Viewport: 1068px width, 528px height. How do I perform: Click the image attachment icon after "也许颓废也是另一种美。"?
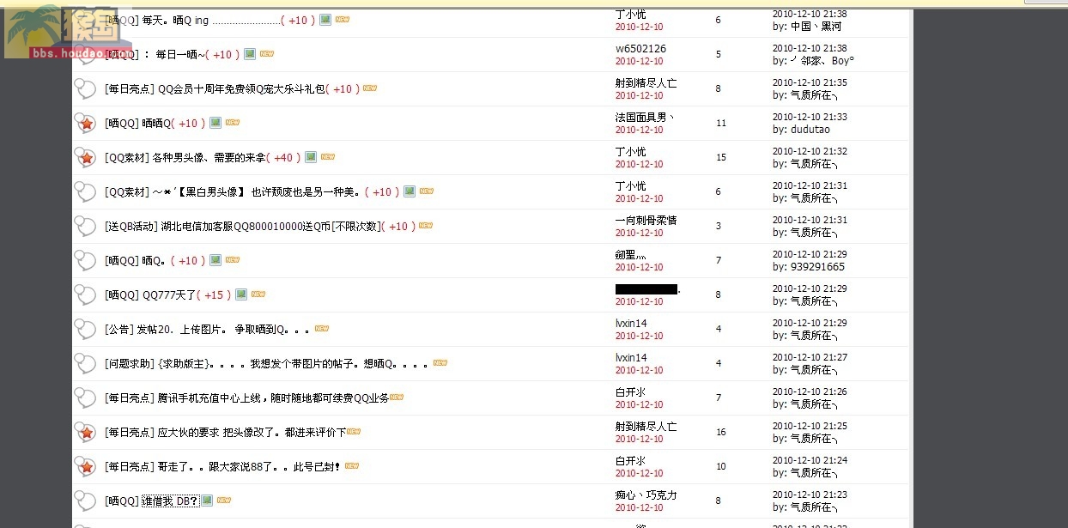tap(410, 191)
